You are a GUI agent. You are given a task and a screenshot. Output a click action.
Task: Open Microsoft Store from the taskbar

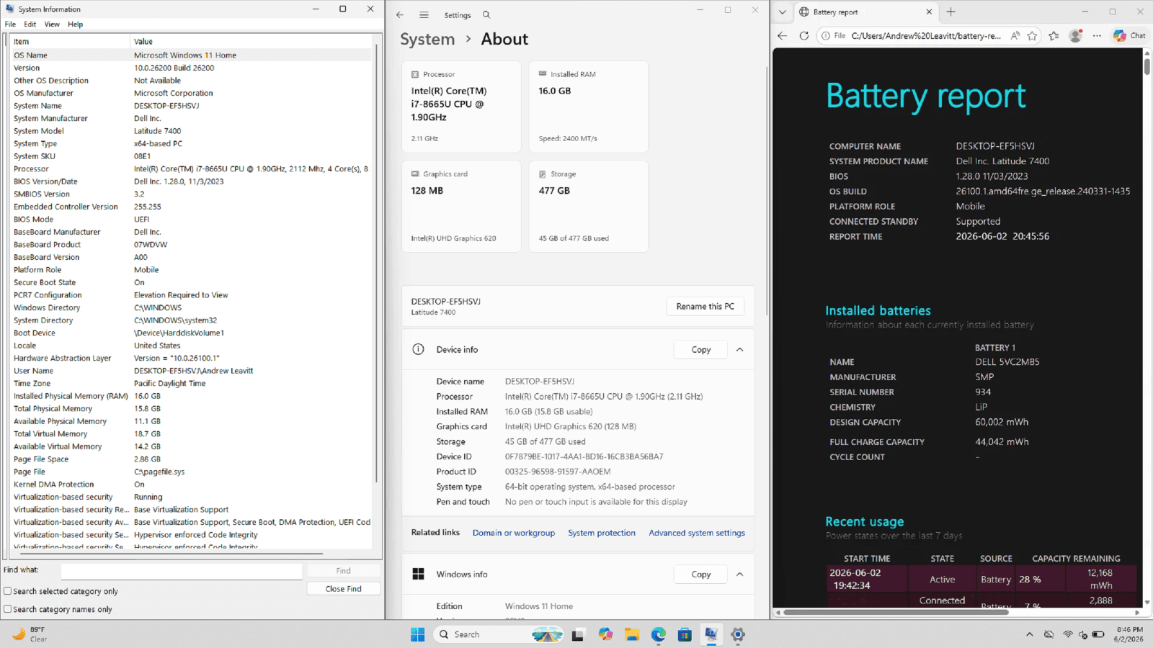click(x=685, y=634)
